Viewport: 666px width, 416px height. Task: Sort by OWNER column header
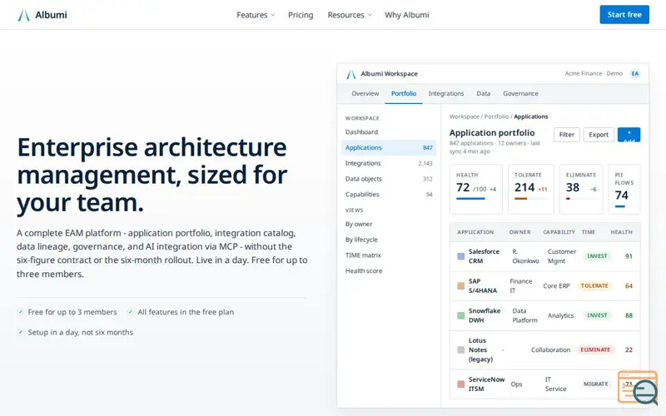[519, 232]
